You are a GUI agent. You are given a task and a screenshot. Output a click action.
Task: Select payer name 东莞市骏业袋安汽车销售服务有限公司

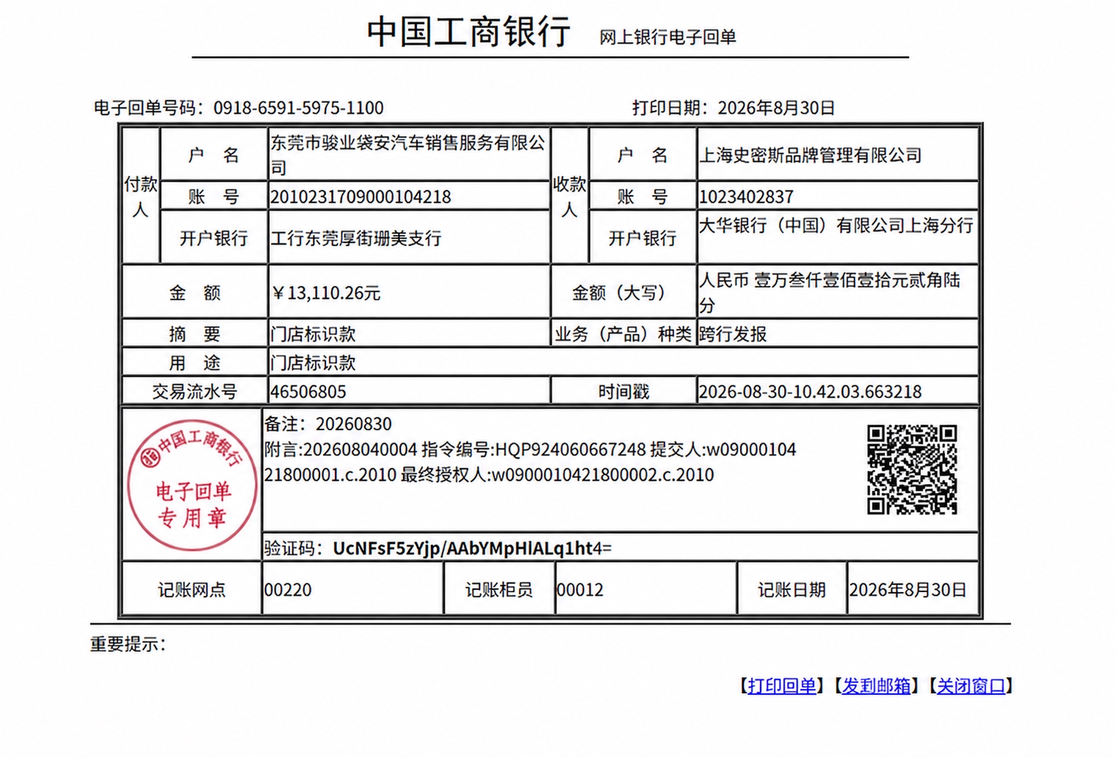point(408,155)
